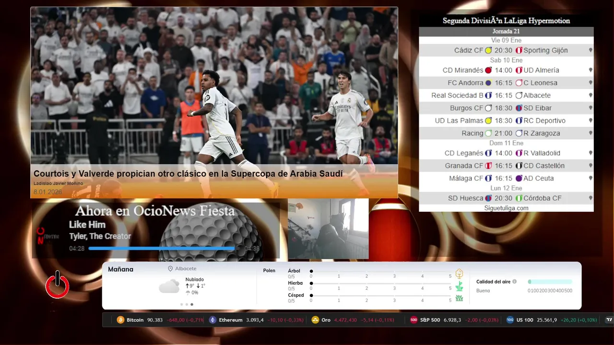Click the air quality index bar

(x=550, y=282)
